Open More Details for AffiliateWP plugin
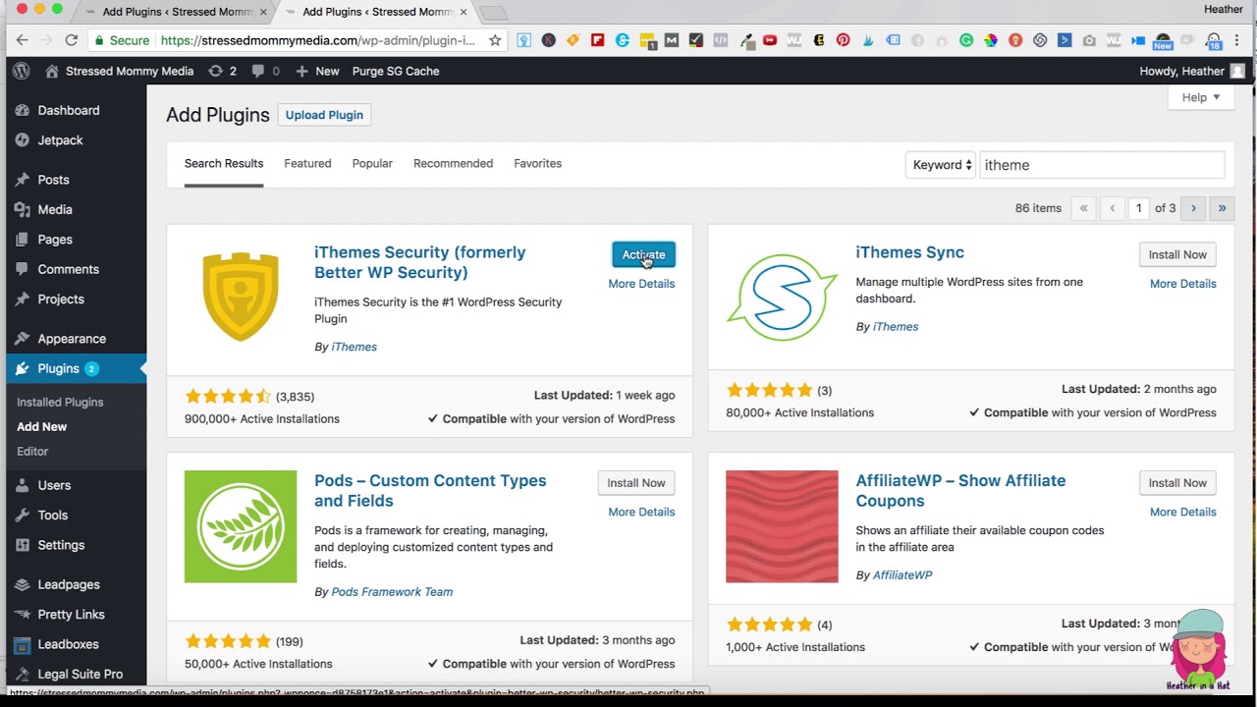Screen dimensions: 1257x707 pos(1182,512)
